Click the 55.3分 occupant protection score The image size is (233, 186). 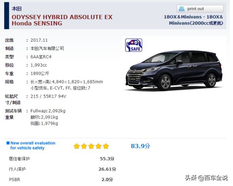tap(107, 159)
